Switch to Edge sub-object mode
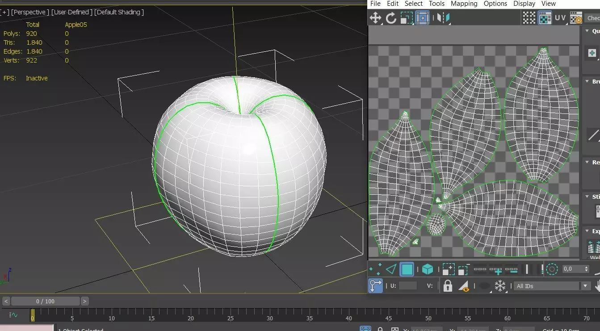The image size is (600, 331). point(391,269)
